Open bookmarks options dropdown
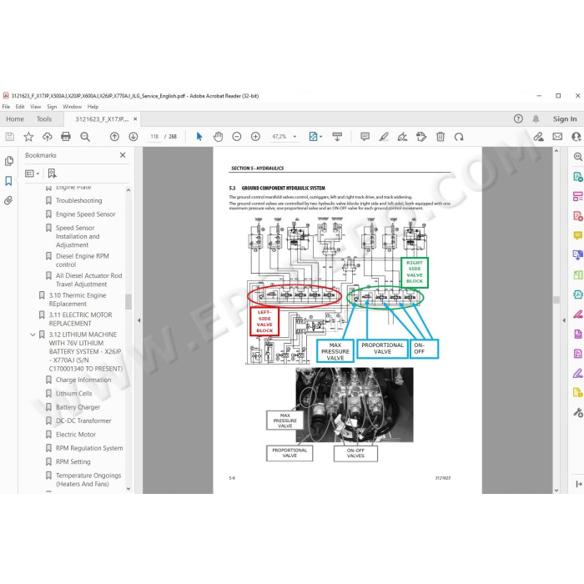 click(x=32, y=174)
